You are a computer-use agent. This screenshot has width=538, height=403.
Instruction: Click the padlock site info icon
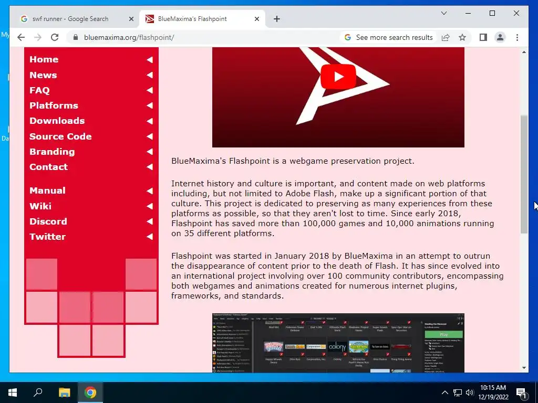pyautogui.click(x=76, y=37)
